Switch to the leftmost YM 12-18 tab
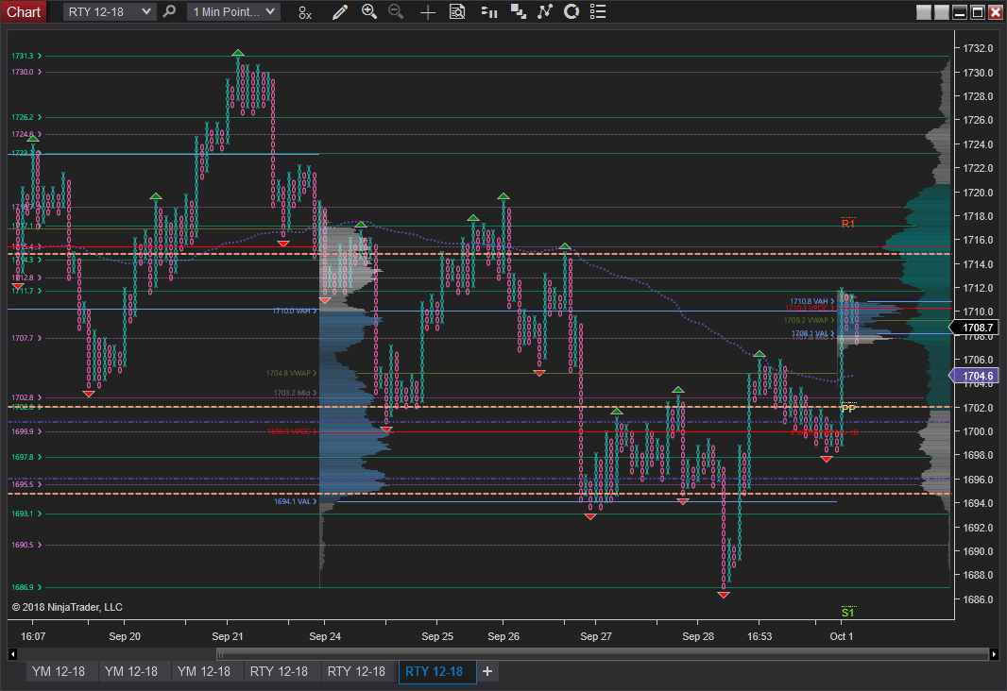 [59, 671]
